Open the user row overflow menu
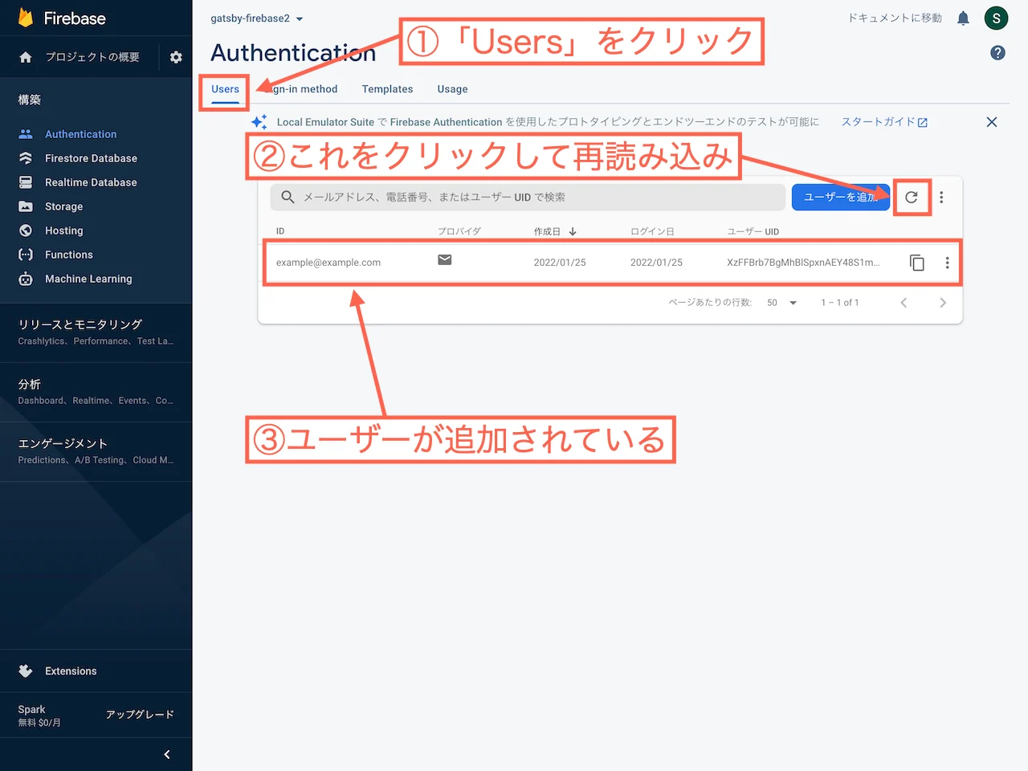The width and height of the screenshot is (1028, 771). click(947, 263)
